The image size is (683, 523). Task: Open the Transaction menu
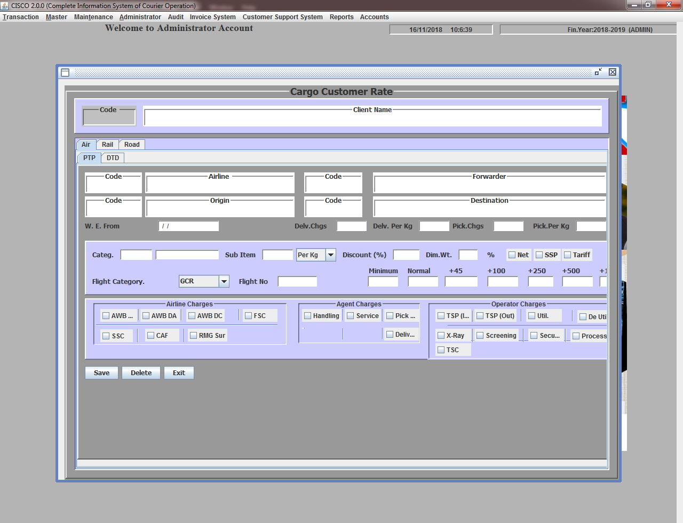pos(21,17)
